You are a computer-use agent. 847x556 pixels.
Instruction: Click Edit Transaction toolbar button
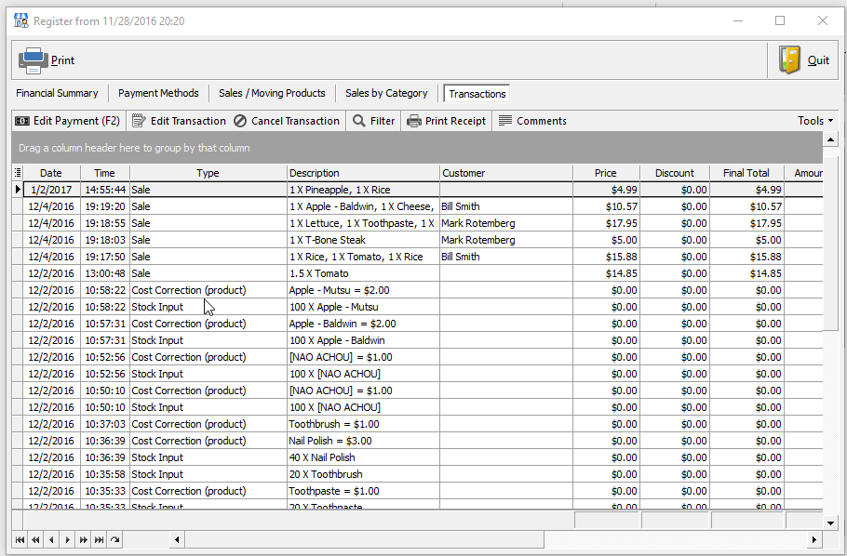(x=179, y=121)
